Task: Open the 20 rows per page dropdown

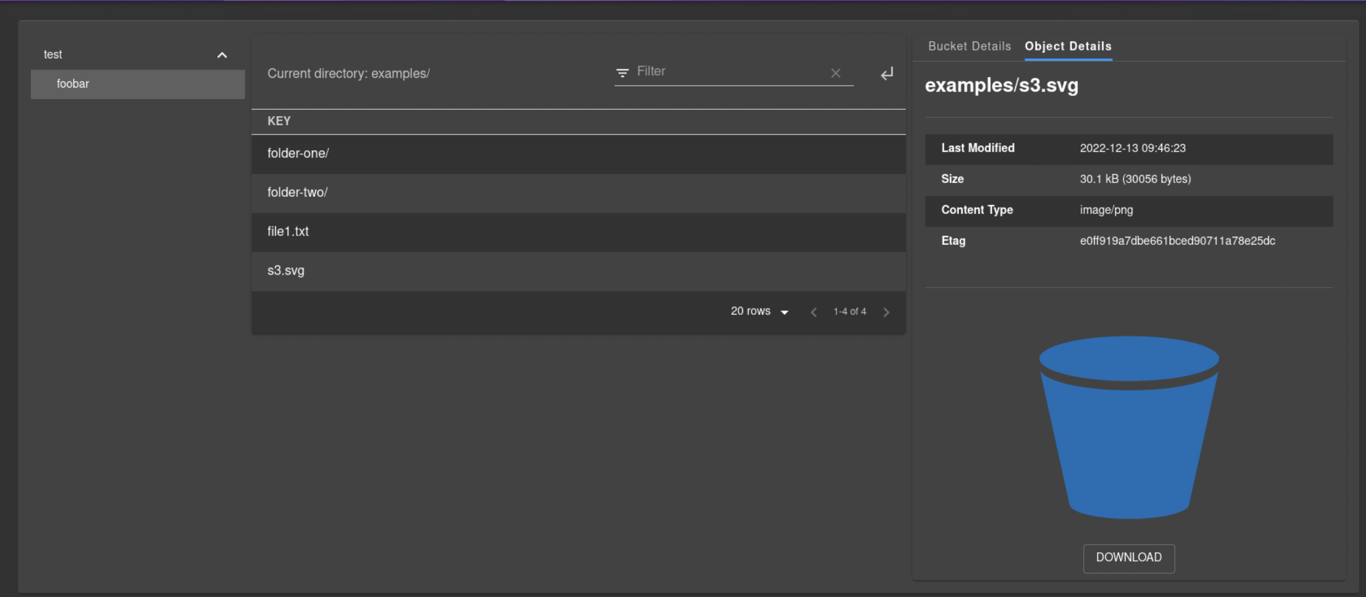Action: coord(760,311)
